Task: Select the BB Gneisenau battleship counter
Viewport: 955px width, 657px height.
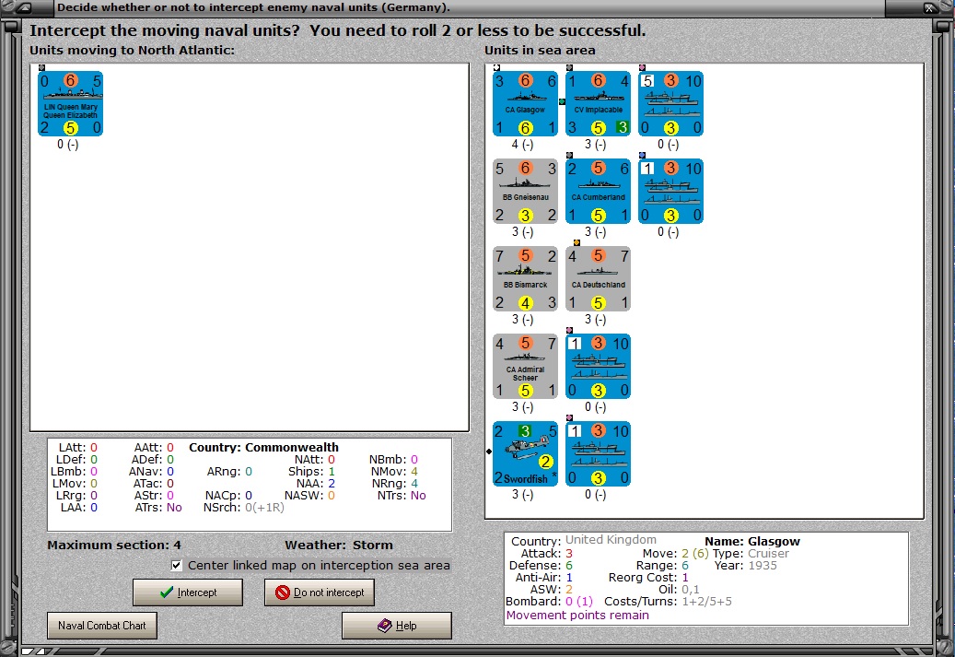Action: [x=525, y=192]
